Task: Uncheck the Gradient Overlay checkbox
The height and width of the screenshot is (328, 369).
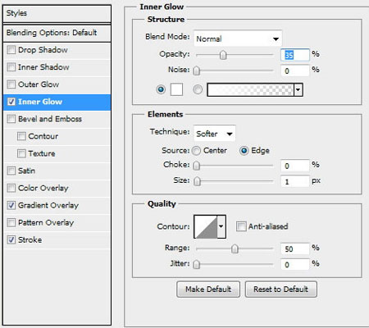Action: [x=11, y=206]
